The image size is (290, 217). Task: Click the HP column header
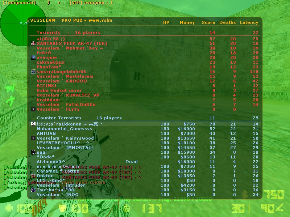tap(166, 22)
